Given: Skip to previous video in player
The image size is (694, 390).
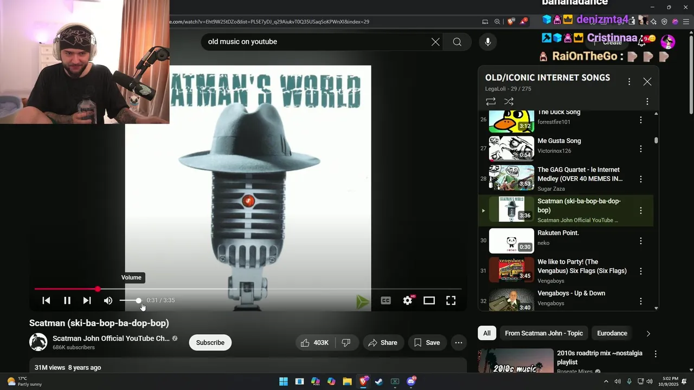Looking at the screenshot, I should (x=46, y=300).
